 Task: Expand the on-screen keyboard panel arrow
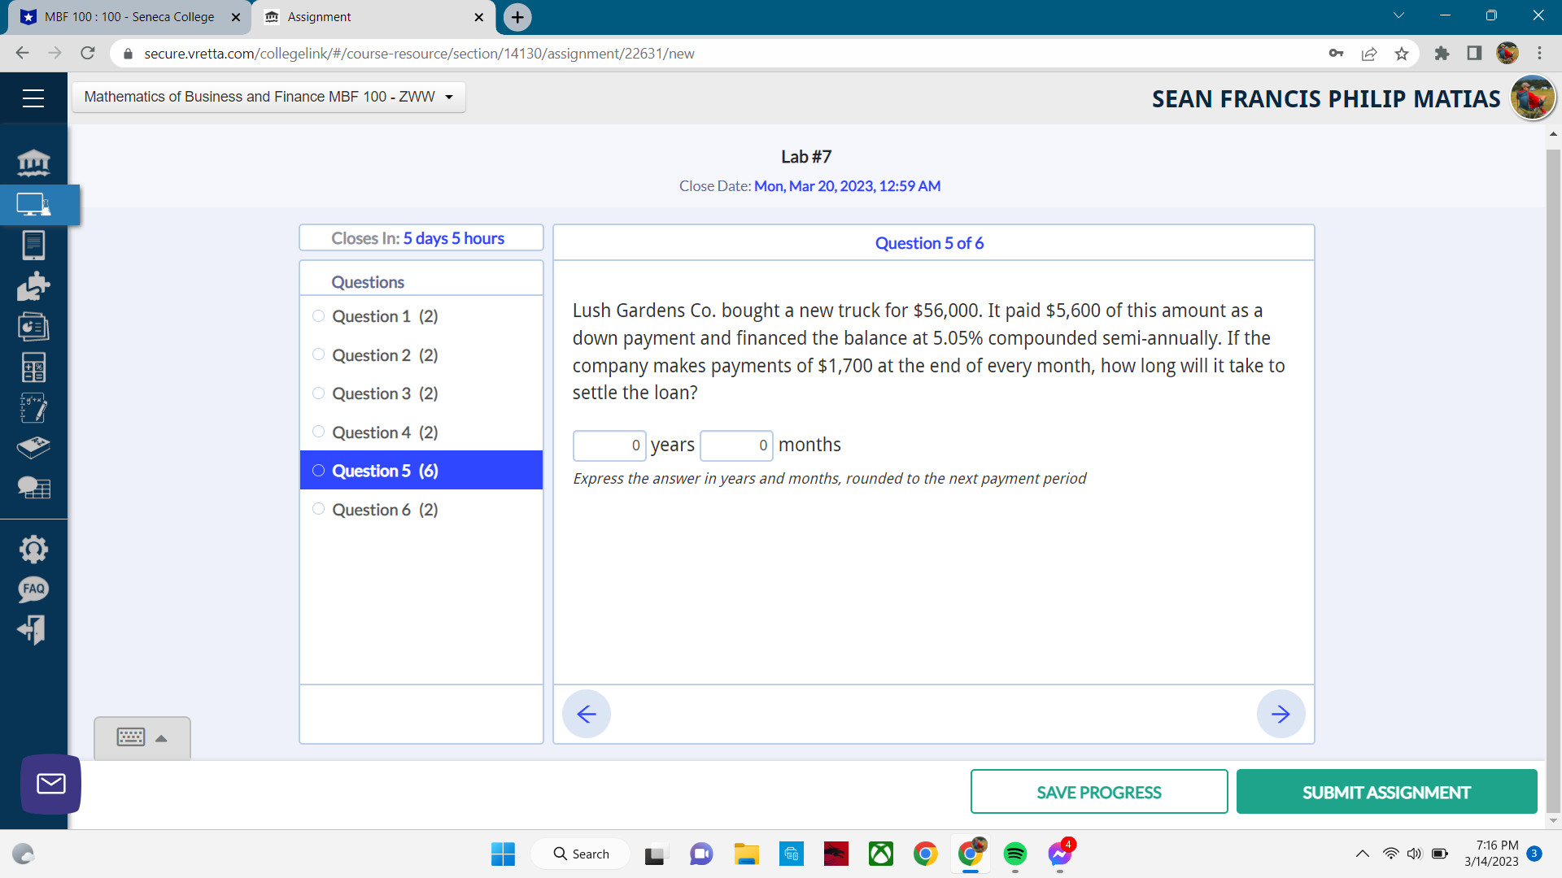coord(161,738)
